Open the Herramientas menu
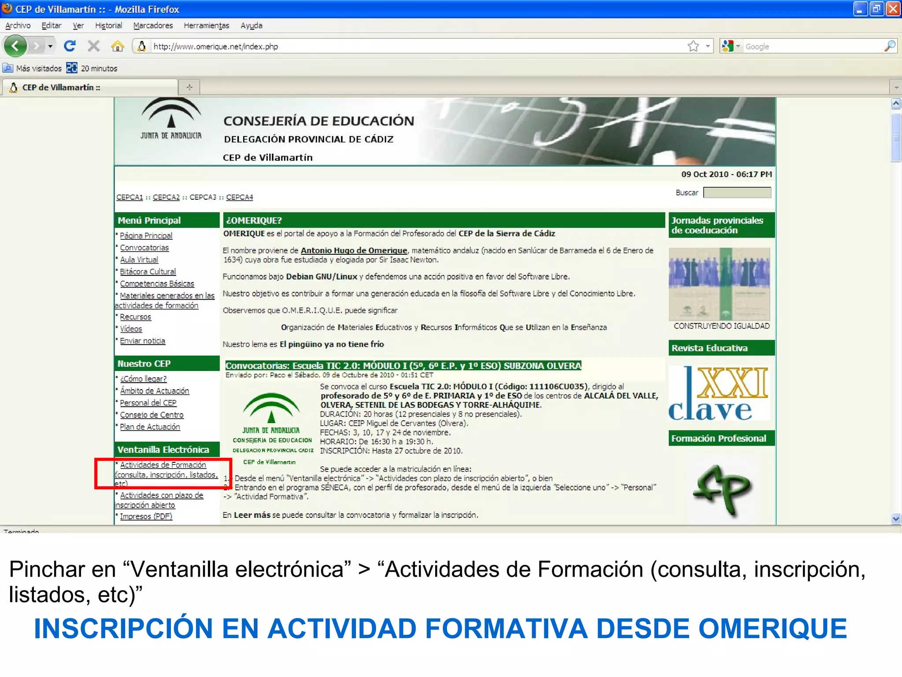This screenshot has width=902, height=677. click(x=206, y=26)
